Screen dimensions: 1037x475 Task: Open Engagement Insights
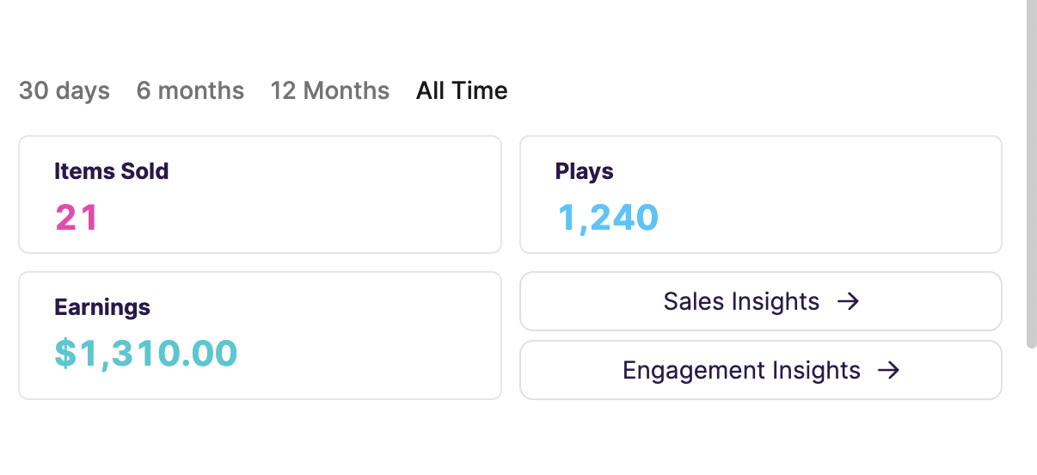pos(761,370)
